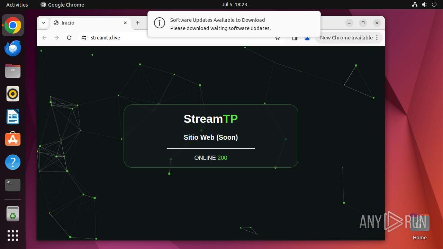Launch Thunderbird mail from the dock
This screenshot has width=443, height=249.
[x=13, y=48]
